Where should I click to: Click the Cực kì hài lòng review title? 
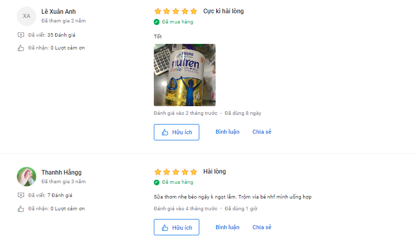(223, 11)
